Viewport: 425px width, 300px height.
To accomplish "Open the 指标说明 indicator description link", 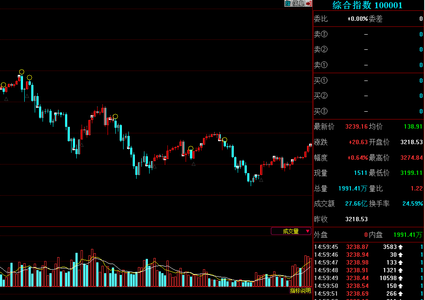I will point(300,290).
